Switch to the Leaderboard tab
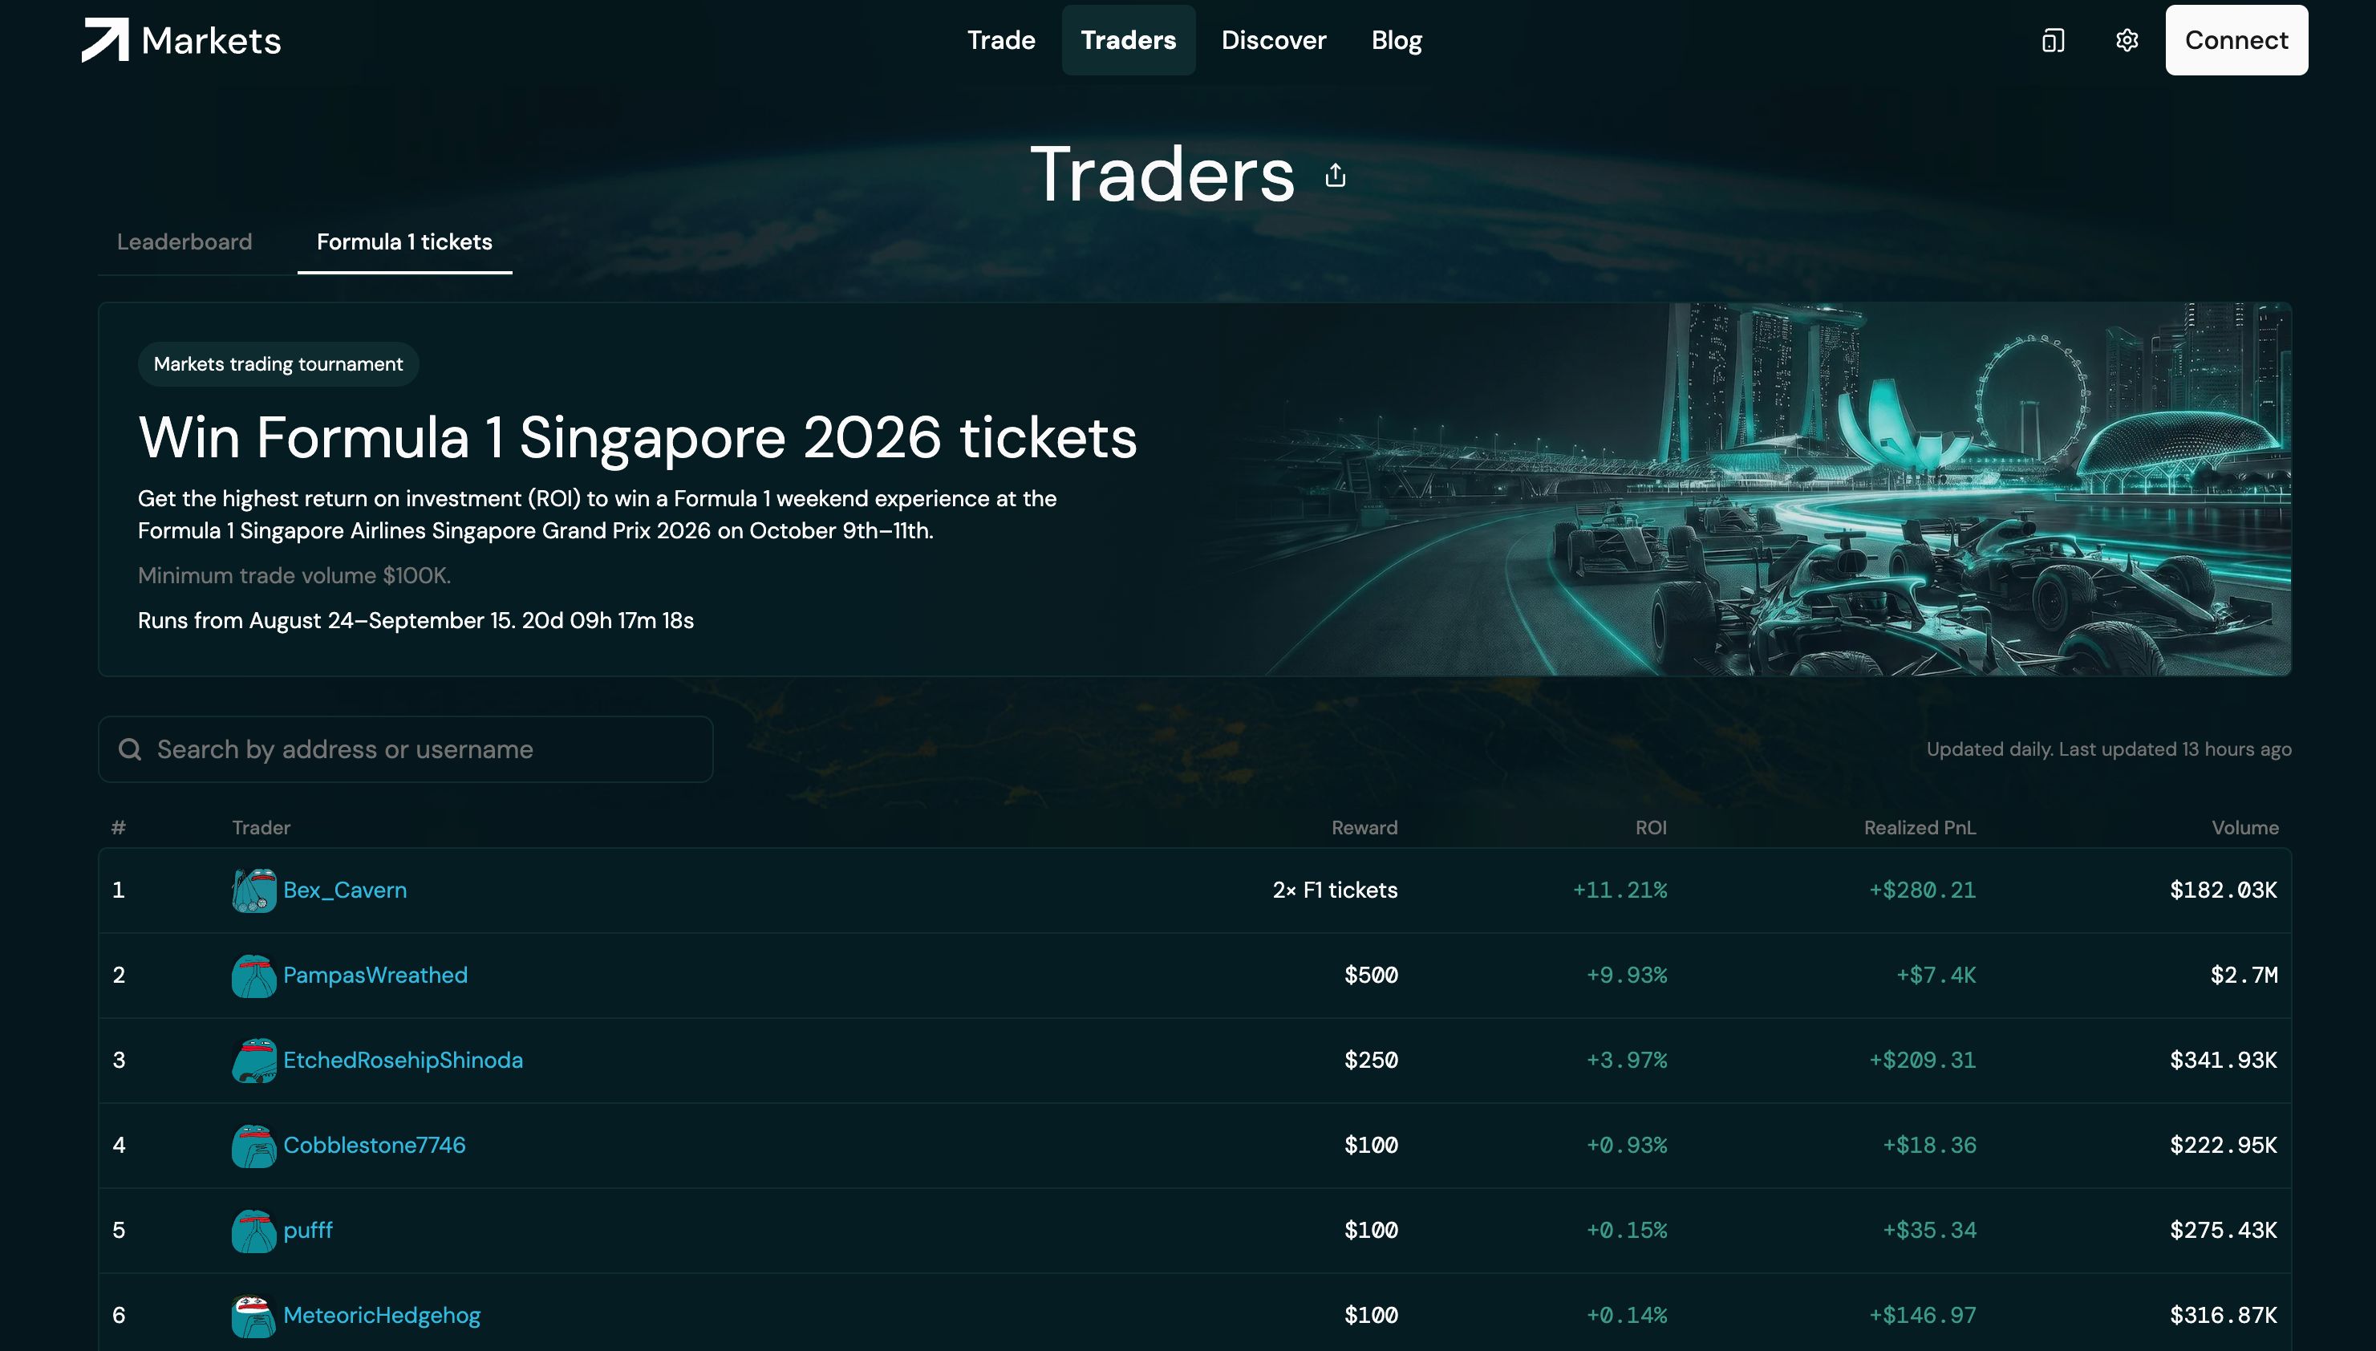This screenshot has width=2376, height=1351. (184, 242)
